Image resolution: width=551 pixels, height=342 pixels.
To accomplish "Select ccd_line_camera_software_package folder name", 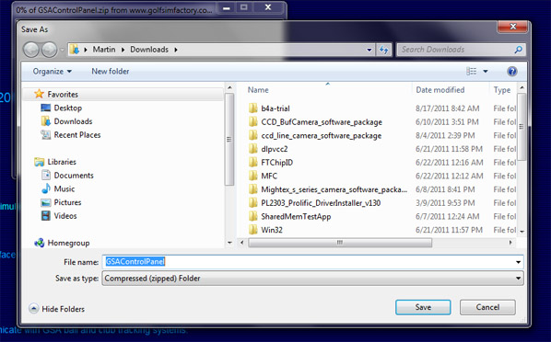I will [x=322, y=135].
